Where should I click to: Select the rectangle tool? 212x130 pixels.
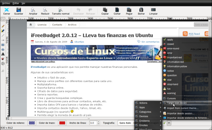click(3, 45)
